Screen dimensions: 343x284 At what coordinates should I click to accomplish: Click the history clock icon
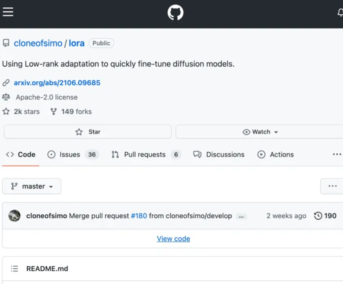coord(318,216)
